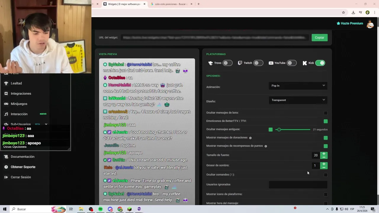Click Obtener Soporte in sidebar
This screenshot has width=379, height=213.
23,167
